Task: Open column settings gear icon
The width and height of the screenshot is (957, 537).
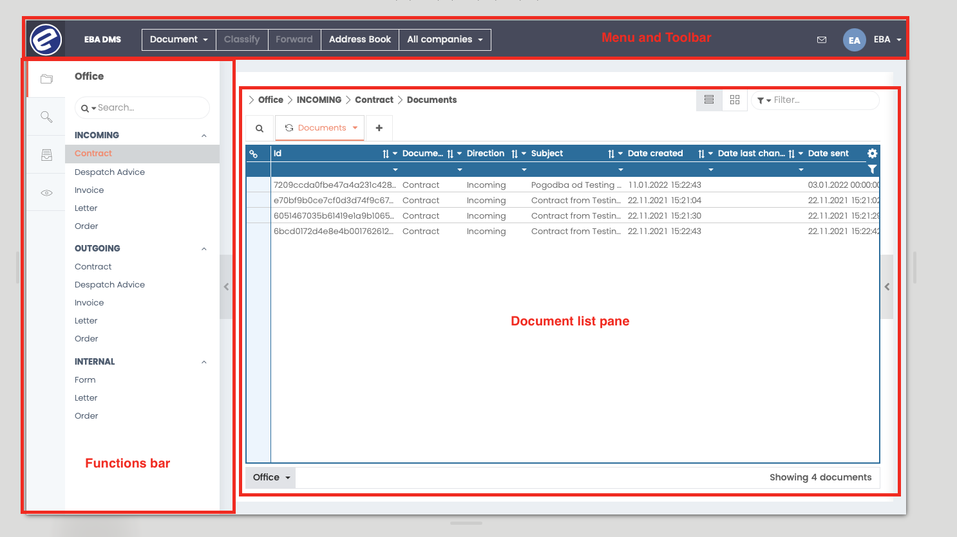Action: tap(872, 154)
